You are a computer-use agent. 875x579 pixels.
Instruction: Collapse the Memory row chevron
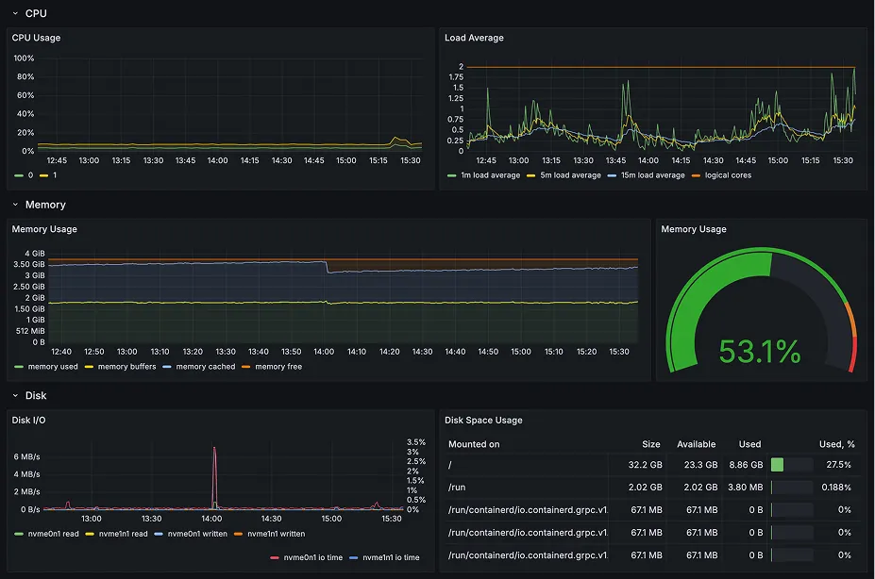tap(15, 205)
